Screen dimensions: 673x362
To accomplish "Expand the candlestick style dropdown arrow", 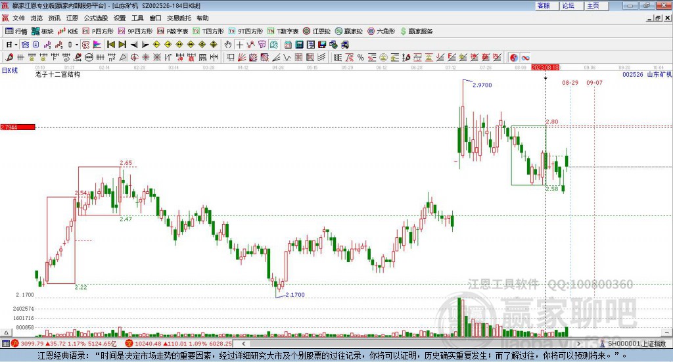I will (x=77, y=45).
